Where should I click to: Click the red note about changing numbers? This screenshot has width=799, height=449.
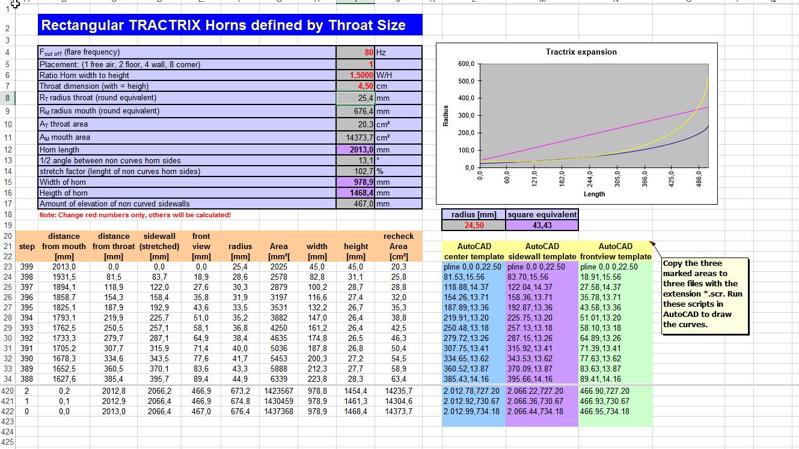pyautogui.click(x=135, y=215)
